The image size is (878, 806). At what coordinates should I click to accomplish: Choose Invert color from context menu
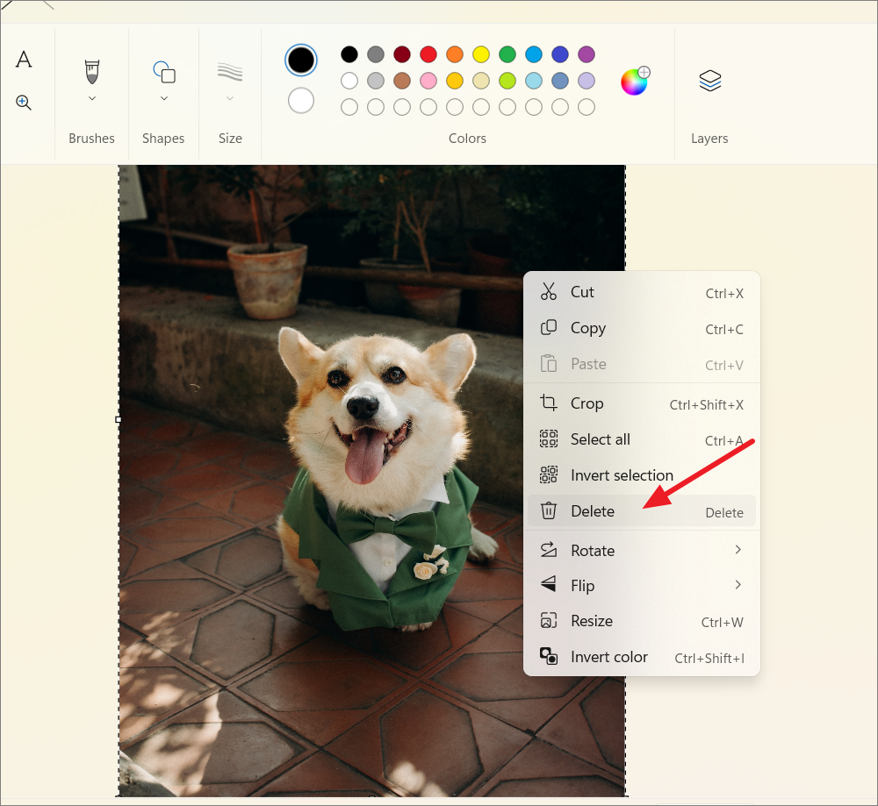(642, 657)
